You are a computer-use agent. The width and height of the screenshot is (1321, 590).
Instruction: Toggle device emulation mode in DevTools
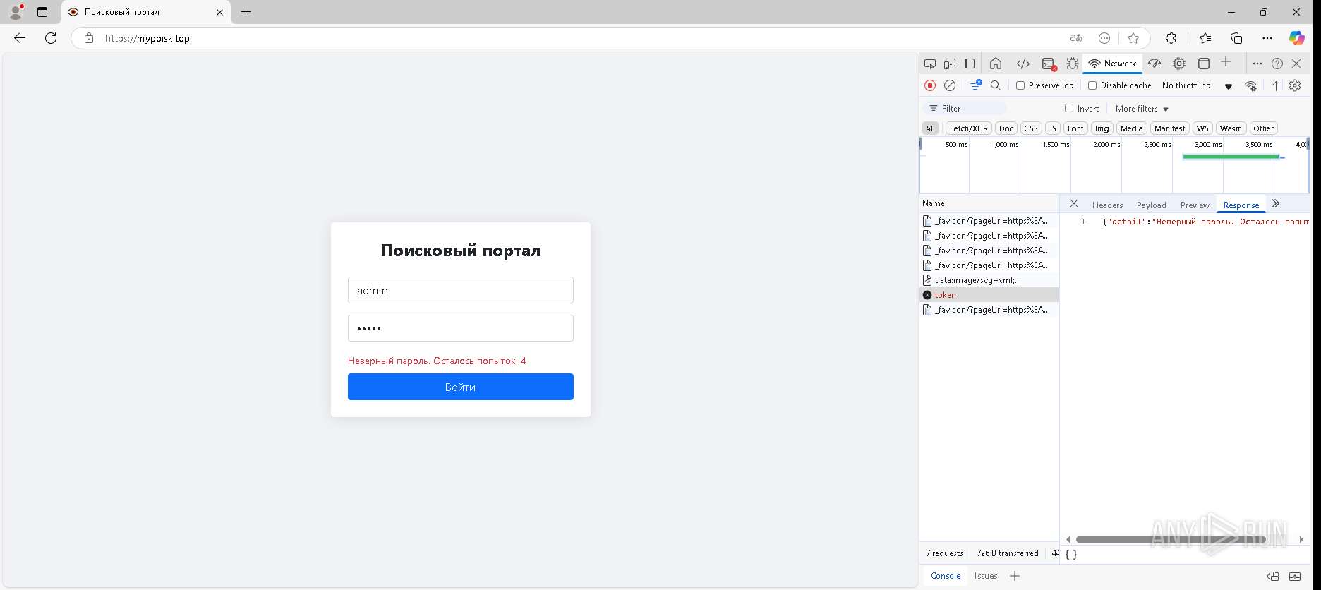[x=950, y=64]
